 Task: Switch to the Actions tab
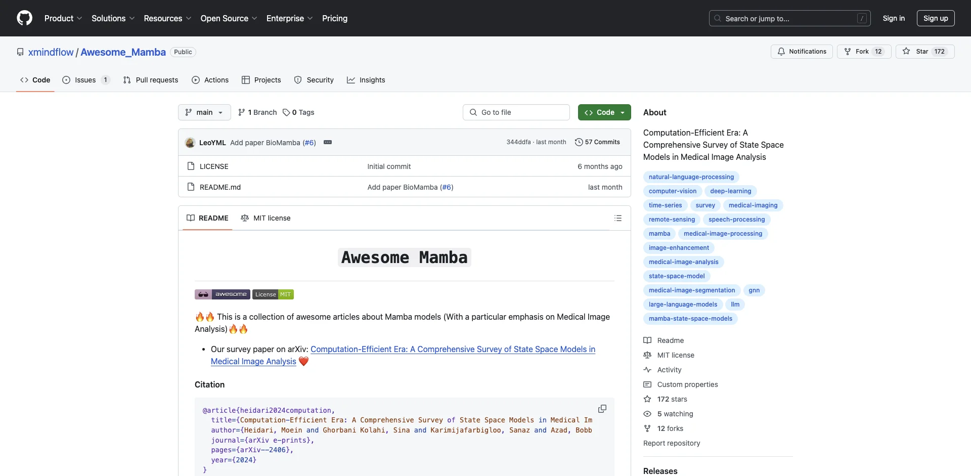click(210, 80)
